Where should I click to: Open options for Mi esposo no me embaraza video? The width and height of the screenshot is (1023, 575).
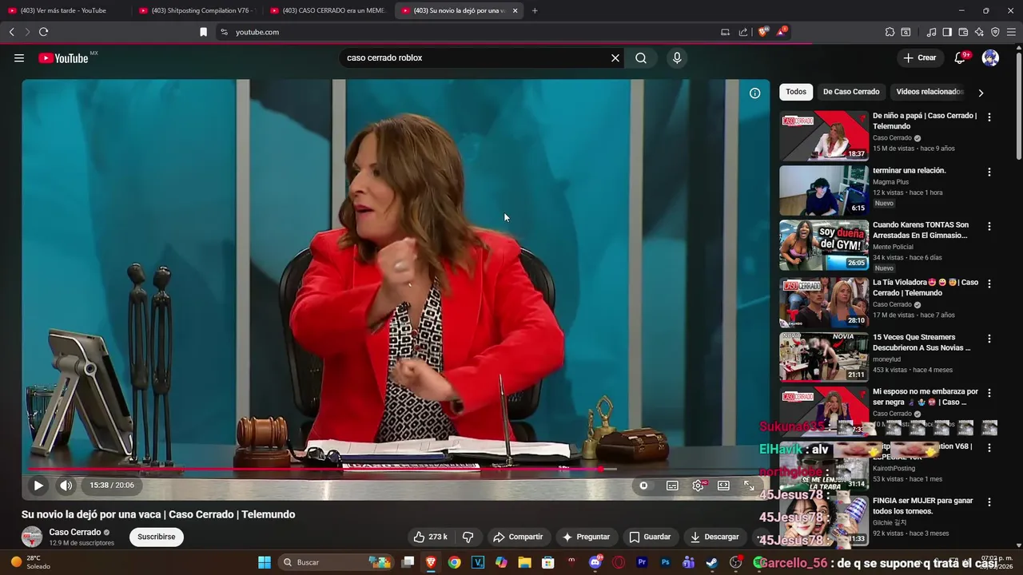pyautogui.click(x=989, y=394)
